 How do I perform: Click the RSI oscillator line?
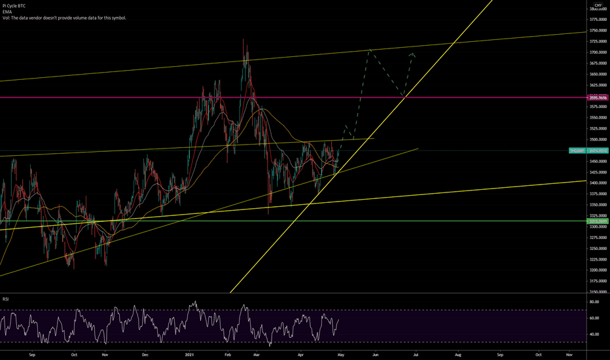coord(170,323)
